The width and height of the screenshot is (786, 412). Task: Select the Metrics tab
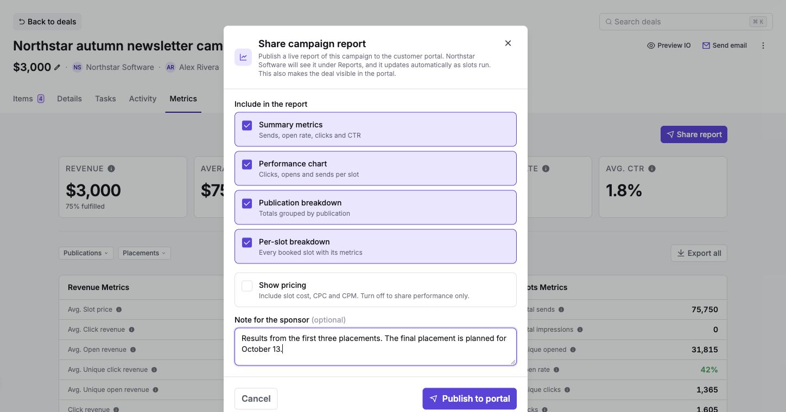tap(183, 99)
